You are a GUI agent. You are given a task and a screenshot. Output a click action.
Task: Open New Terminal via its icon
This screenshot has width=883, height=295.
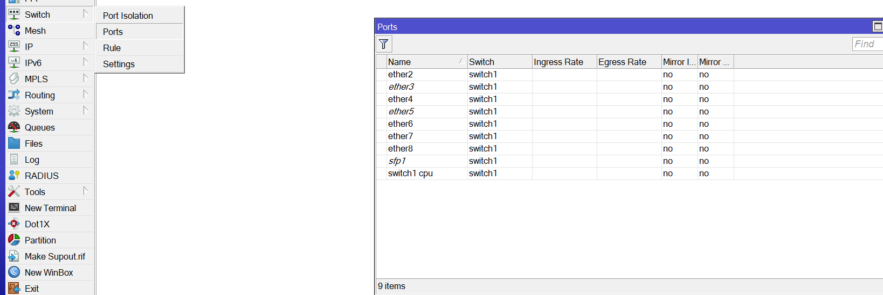[14, 208]
